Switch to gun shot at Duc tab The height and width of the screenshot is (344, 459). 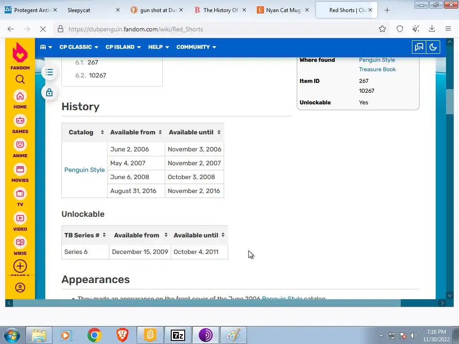(x=156, y=10)
